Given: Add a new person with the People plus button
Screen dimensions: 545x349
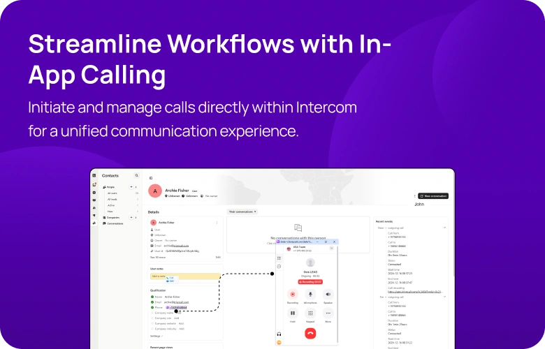Looking at the screenshot, I should coord(131,187).
